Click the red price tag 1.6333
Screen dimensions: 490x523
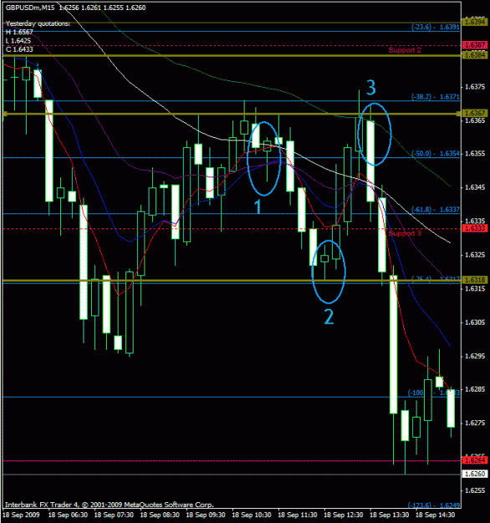coord(475,228)
